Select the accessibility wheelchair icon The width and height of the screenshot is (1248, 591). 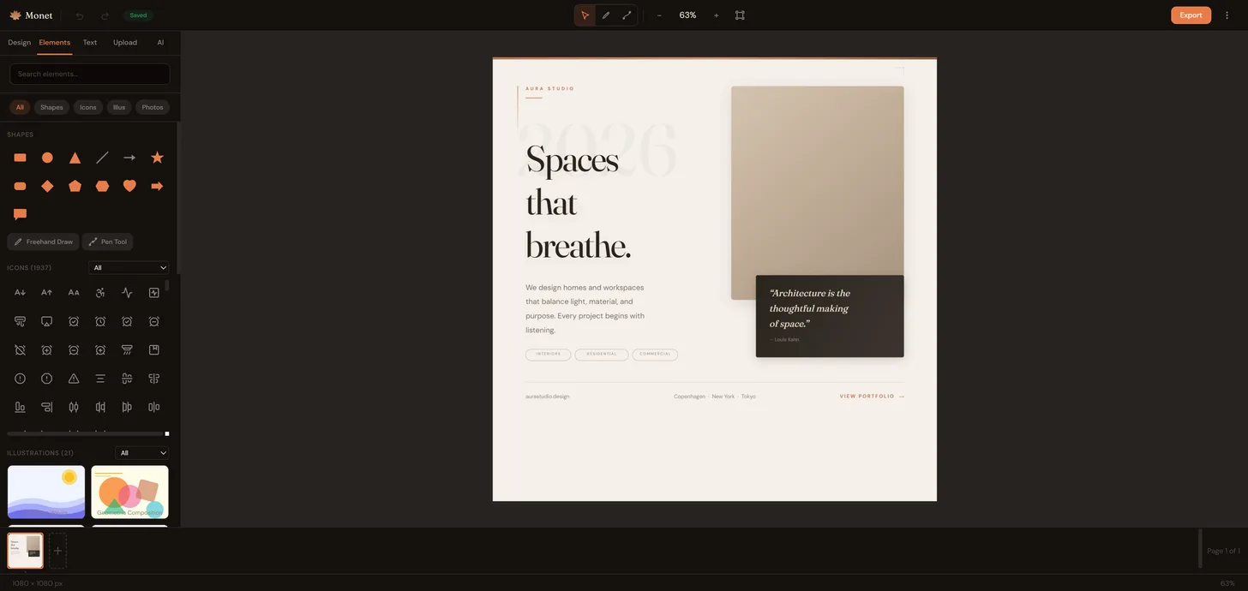[100, 293]
